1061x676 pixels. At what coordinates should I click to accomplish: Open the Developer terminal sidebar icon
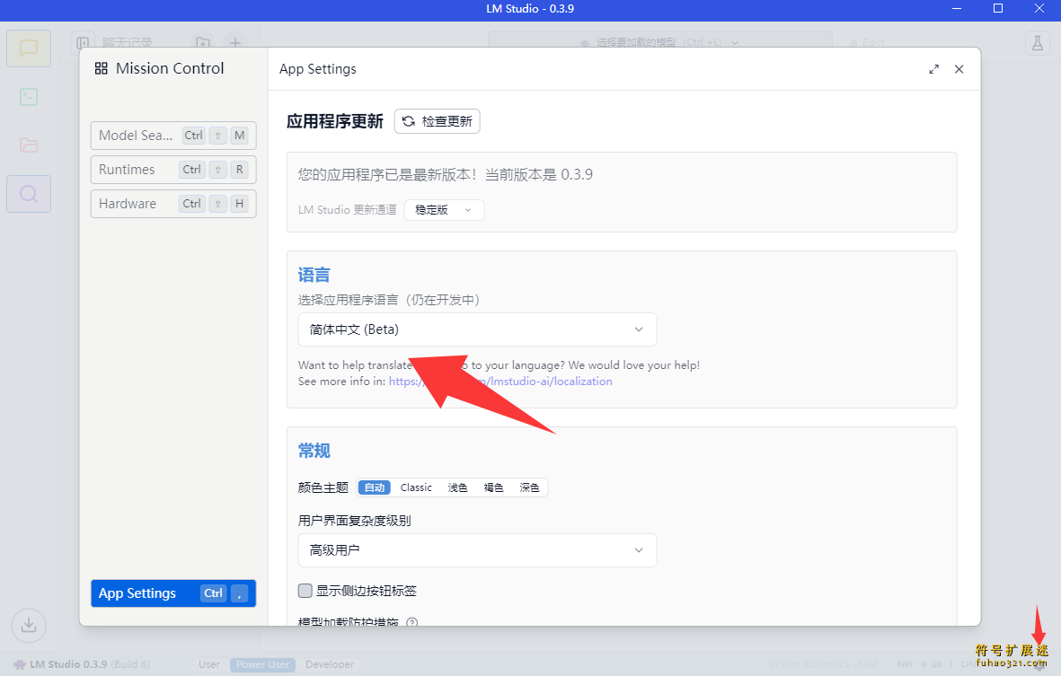pyautogui.click(x=29, y=97)
